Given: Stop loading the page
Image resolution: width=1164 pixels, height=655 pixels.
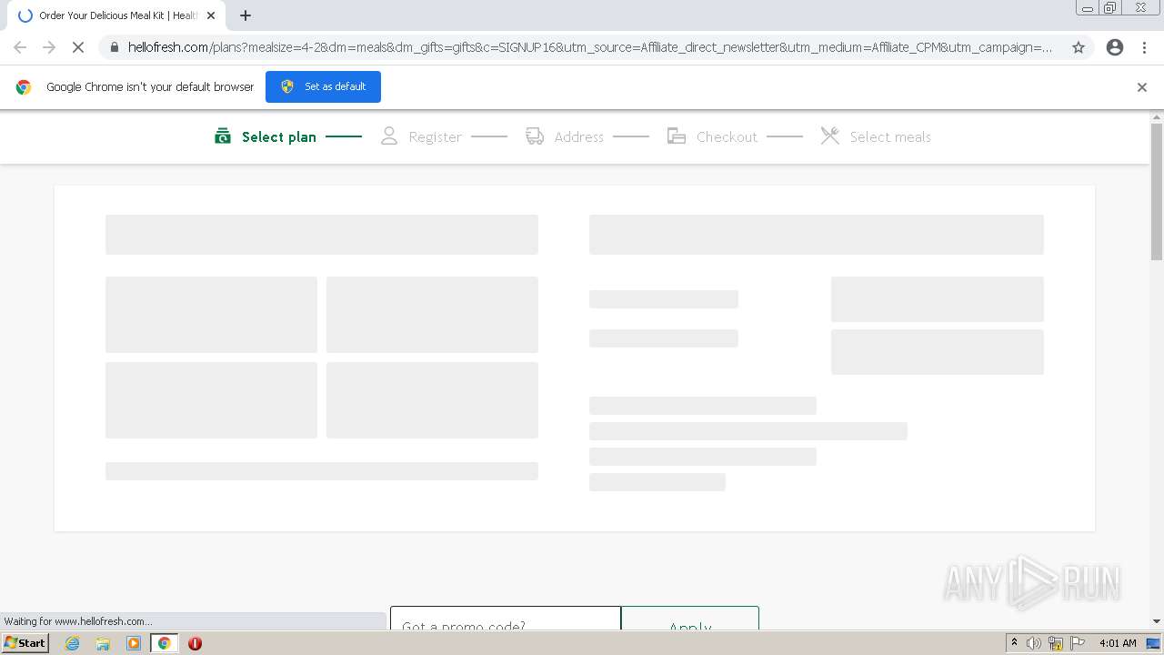Looking at the screenshot, I should (x=78, y=47).
